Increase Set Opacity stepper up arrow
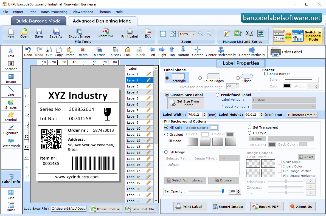The height and width of the screenshot is (216, 326). pyautogui.click(x=238, y=190)
